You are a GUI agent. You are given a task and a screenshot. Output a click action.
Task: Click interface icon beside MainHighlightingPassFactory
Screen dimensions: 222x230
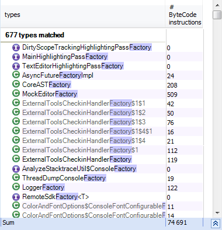point(16,57)
